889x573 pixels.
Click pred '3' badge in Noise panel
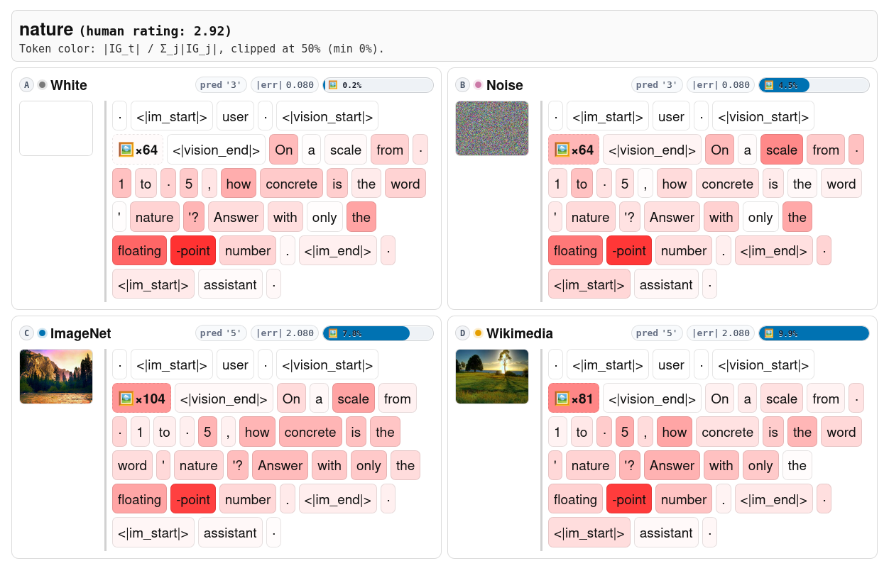click(658, 85)
